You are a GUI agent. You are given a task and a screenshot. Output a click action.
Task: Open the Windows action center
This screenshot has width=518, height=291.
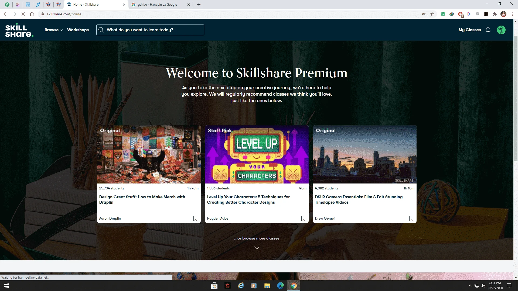point(509,286)
